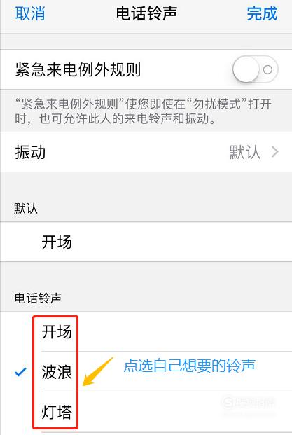
Task: Select 开场 under the 默认 section
Action: tap(146, 242)
